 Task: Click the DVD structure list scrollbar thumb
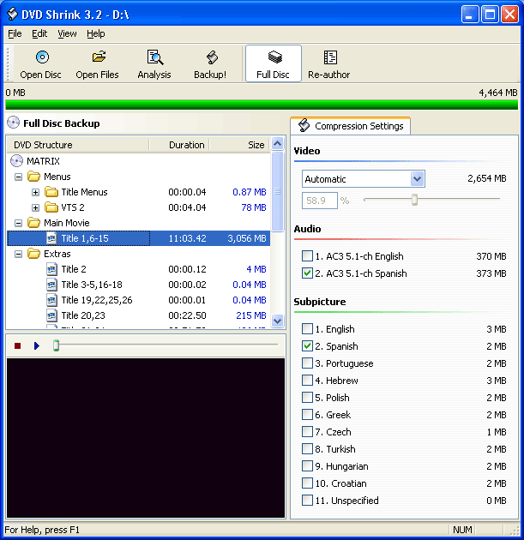pos(277,191)
